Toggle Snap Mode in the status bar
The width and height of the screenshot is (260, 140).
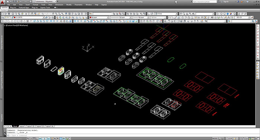pyautogui.click(x=31, y=139)
